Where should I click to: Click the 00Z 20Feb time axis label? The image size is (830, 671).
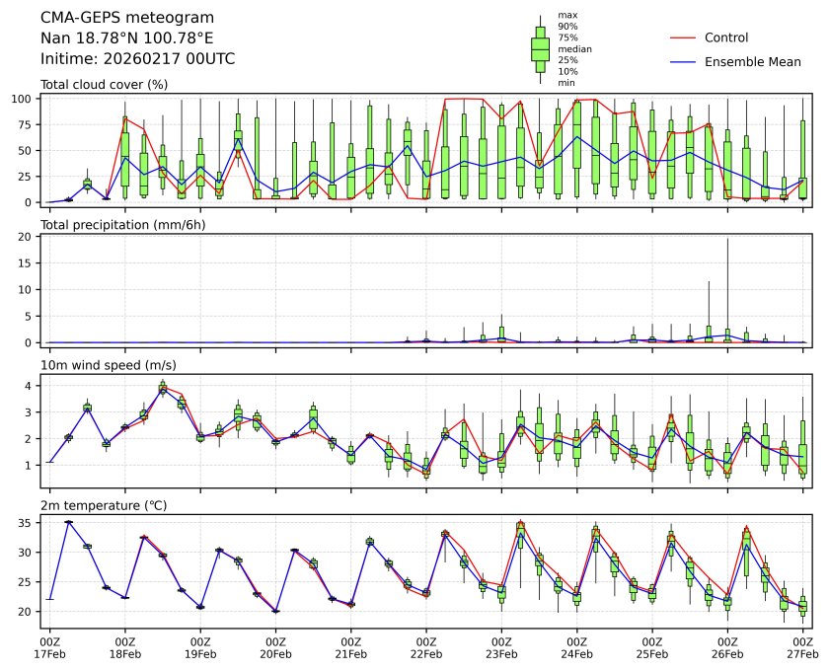pyautogui.click(x=275, y=646)
